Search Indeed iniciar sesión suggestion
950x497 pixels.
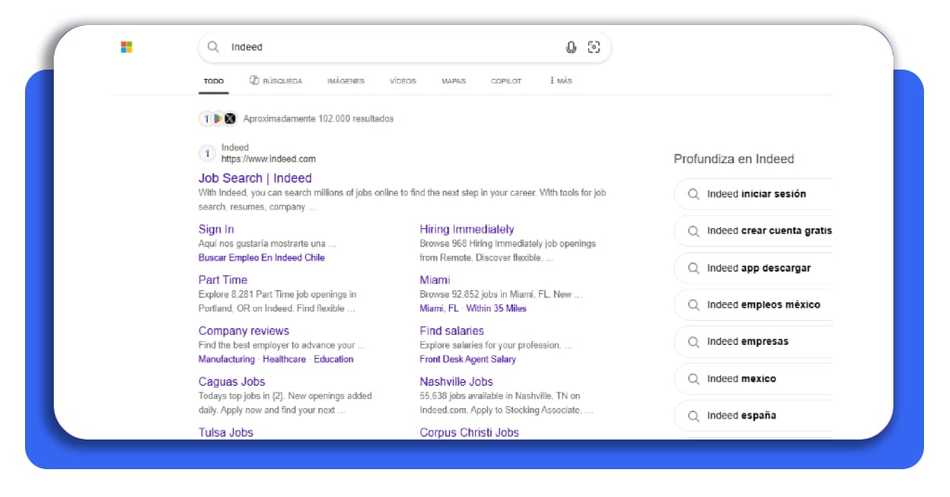click(753, 194)
